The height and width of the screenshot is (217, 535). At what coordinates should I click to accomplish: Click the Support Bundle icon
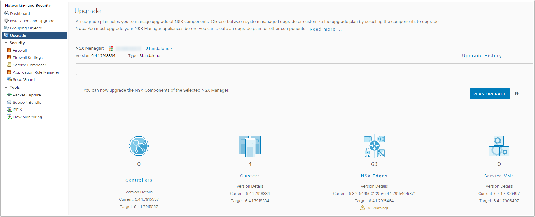[x=9, y=102]
